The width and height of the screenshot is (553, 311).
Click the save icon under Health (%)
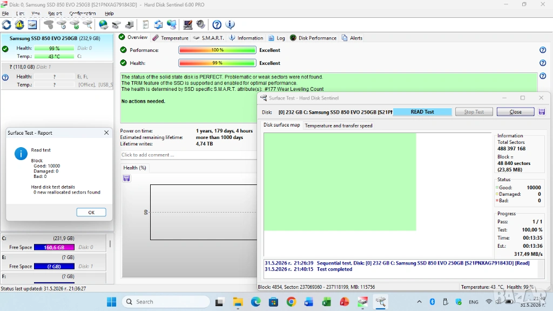point(126,178)
